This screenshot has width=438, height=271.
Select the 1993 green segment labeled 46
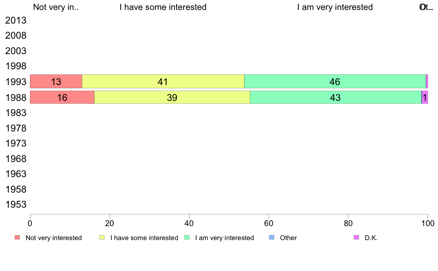(335, 81)
